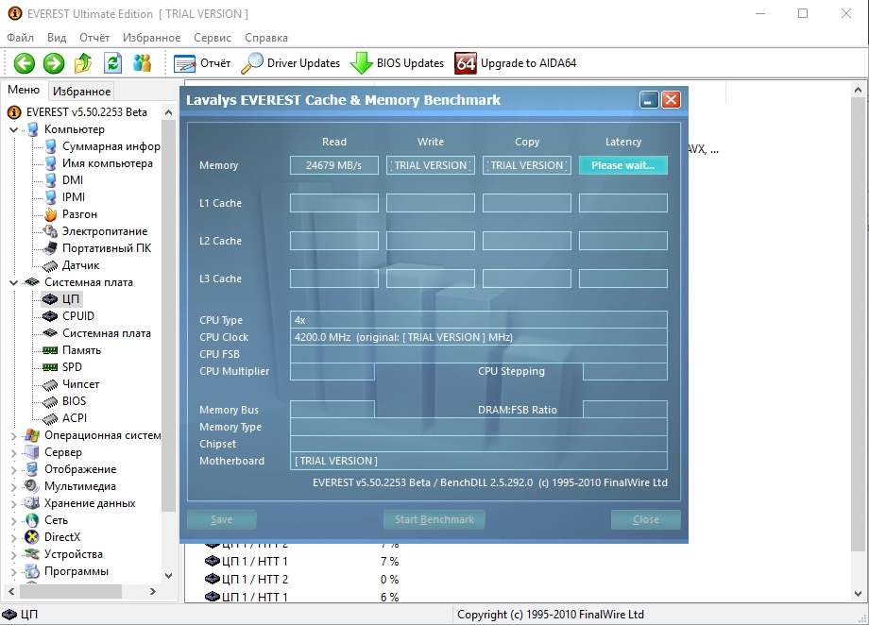This screenshot has height=625, width=869.
Task: Click the users icon in toolbar
Action: coord(142,63)
